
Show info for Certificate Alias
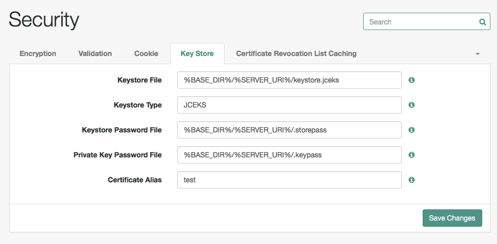(411, 180)
